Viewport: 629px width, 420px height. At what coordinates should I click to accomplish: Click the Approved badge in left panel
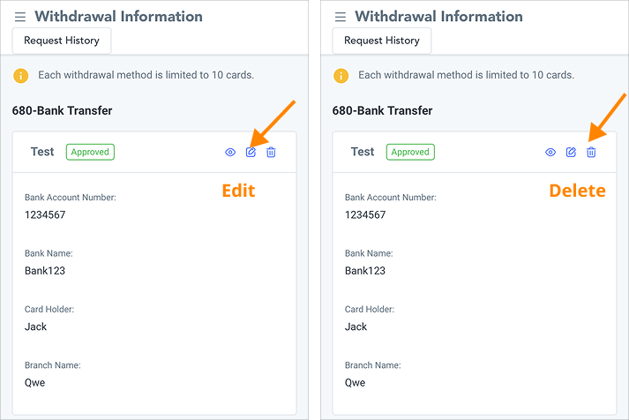(90, 152)
